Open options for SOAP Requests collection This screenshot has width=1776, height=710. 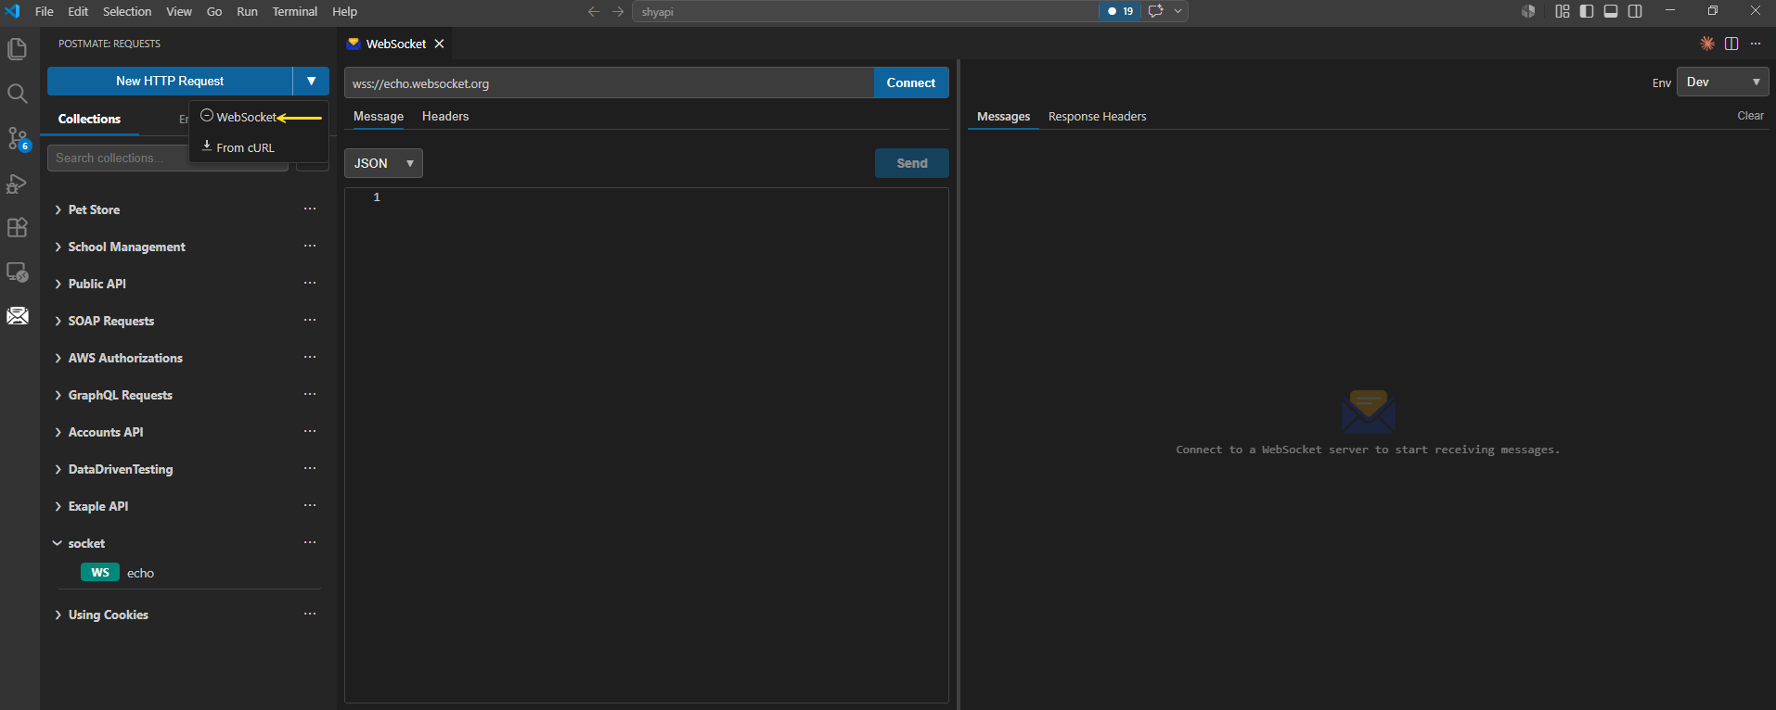(310, 320)
